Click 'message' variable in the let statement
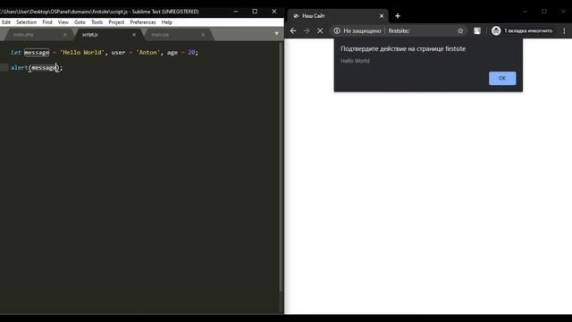Image resolution: width=572 pixels, height=322 pixels. (37, 53)
